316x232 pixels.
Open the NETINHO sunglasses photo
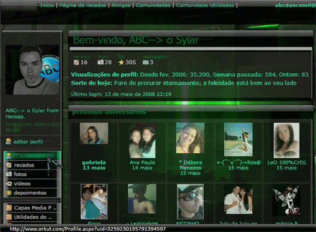tap(190, 202)
